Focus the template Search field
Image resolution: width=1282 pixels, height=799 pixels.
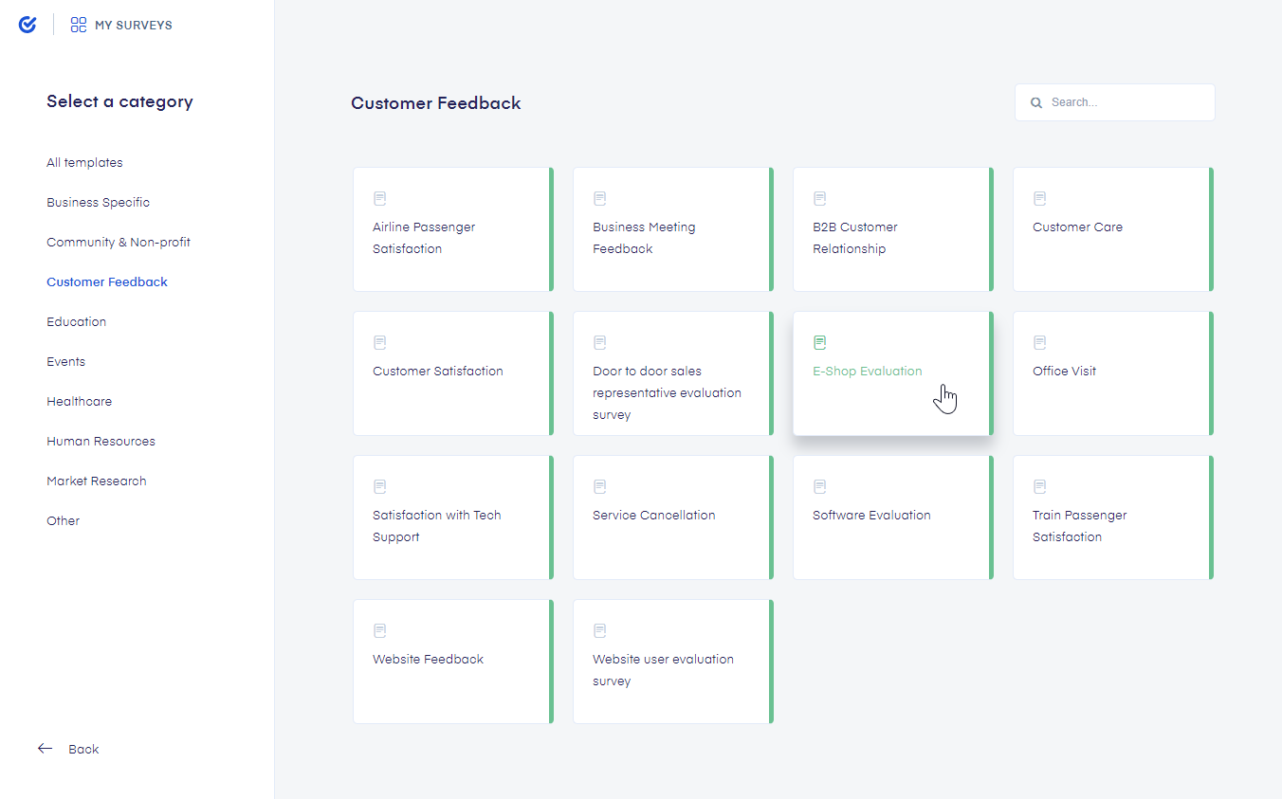tap(1115, 102)
